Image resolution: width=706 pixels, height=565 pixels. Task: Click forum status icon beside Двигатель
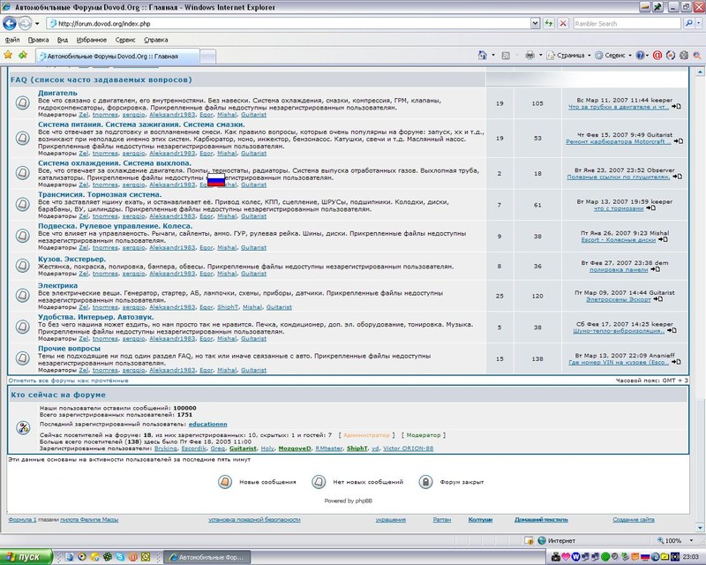23,102
